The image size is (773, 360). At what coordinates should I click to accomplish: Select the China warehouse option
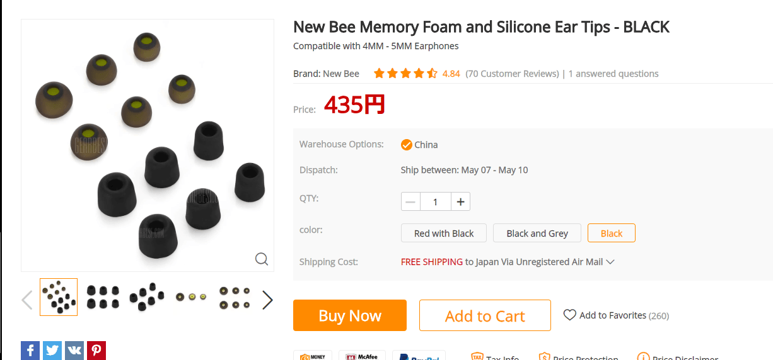pos(407,145)
